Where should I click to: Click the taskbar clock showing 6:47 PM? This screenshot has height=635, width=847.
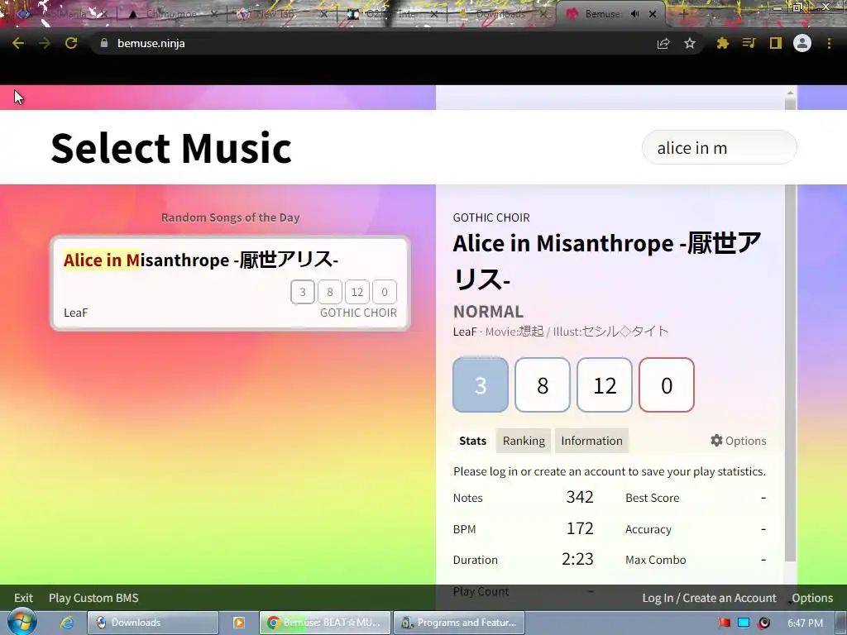805,623
